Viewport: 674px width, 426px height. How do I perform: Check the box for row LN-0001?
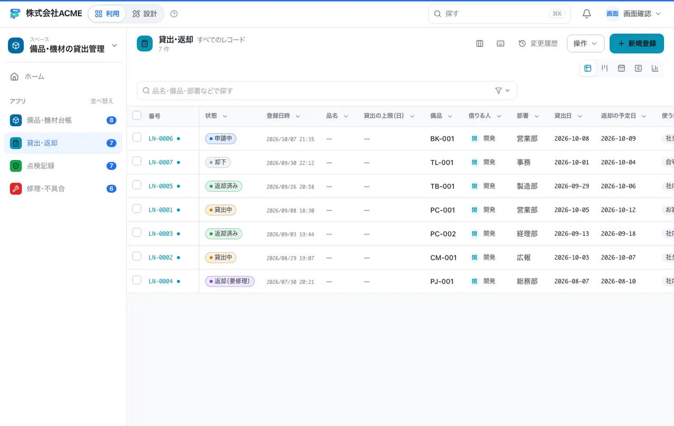[137, 209]
